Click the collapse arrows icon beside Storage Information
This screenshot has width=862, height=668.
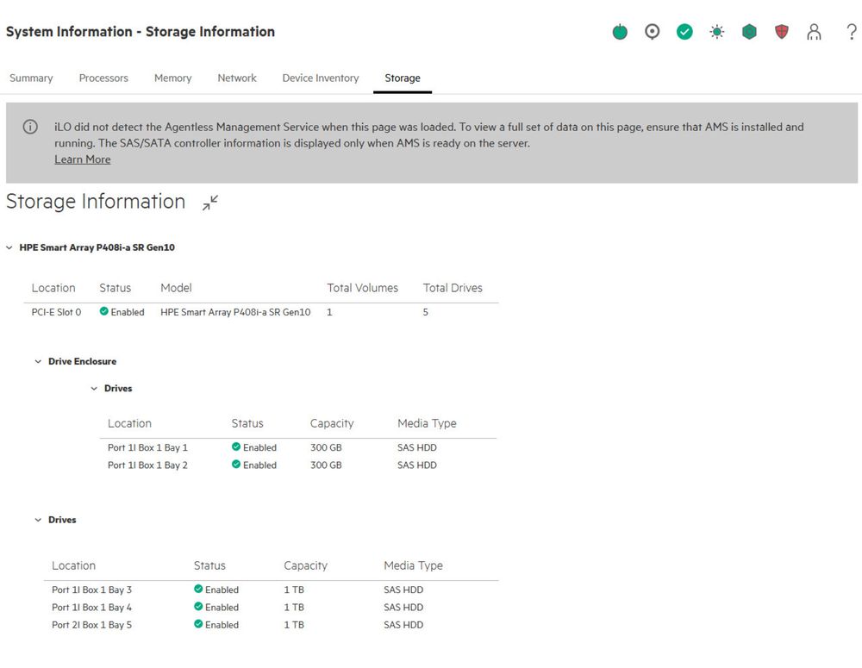210,203
